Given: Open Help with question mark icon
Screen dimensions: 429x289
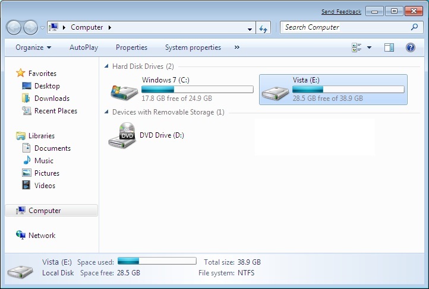Looking at the screenshot, I should pyautogui.click(x=411, y=47).
